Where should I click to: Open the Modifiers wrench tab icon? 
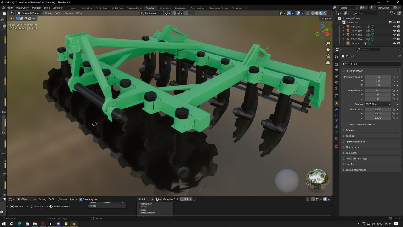coord(336,109)
